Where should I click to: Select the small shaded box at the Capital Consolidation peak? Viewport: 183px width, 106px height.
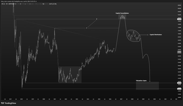(x=122, y=17)
